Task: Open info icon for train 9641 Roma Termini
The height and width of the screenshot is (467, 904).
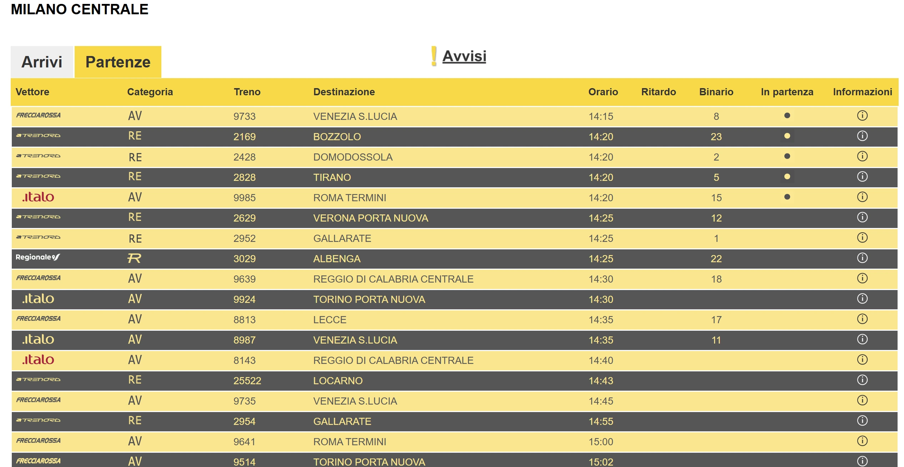Action: [x=862, y=441]
